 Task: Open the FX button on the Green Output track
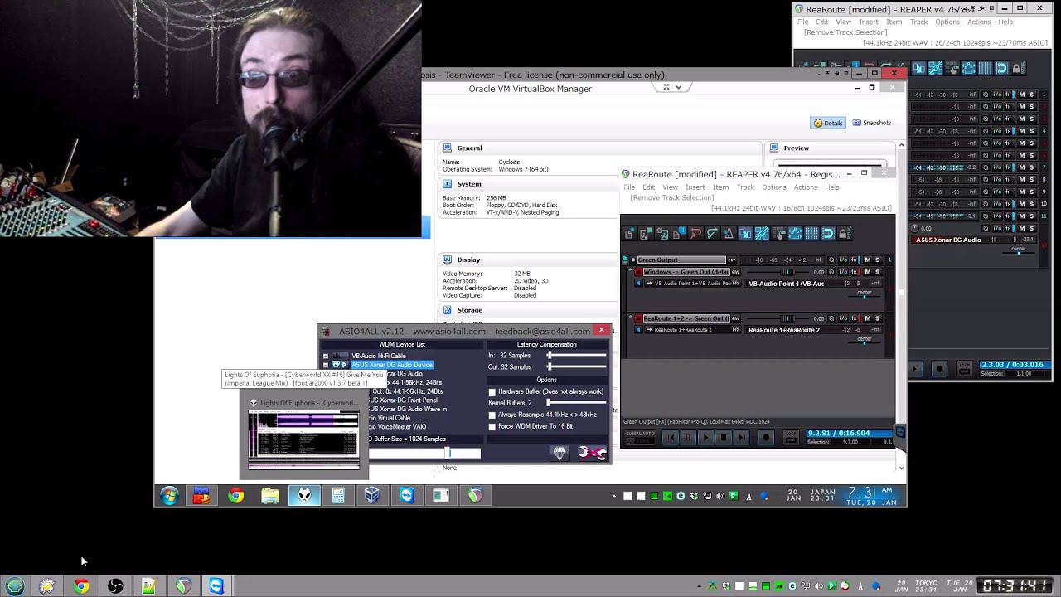click(x=854, y=260)
